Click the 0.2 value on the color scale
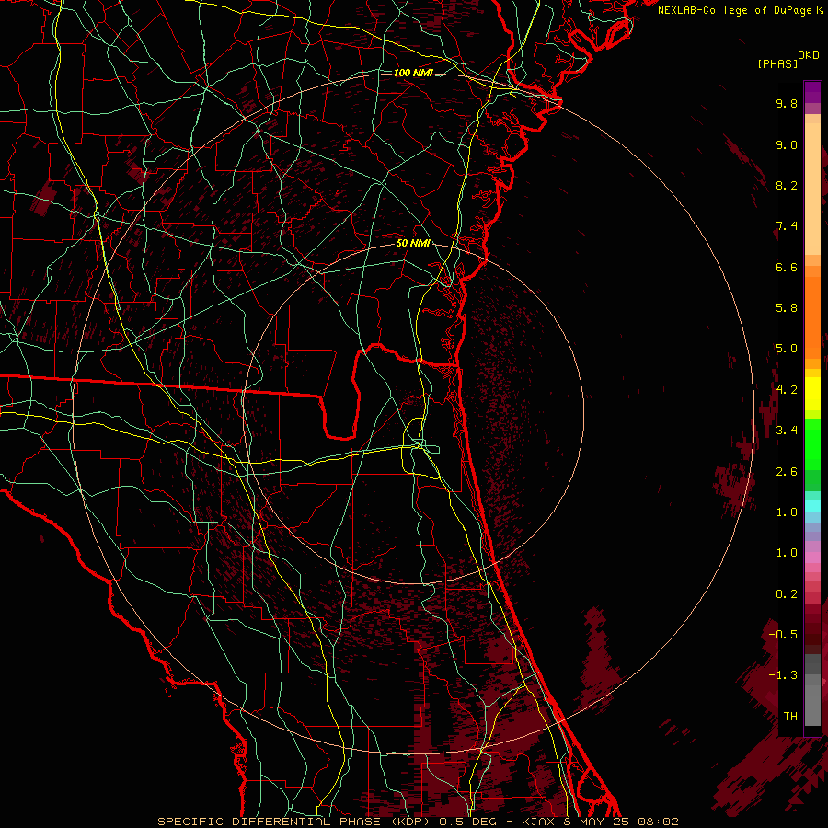The height and width of the screenshot is (828, 828). [x=787, y=594]
